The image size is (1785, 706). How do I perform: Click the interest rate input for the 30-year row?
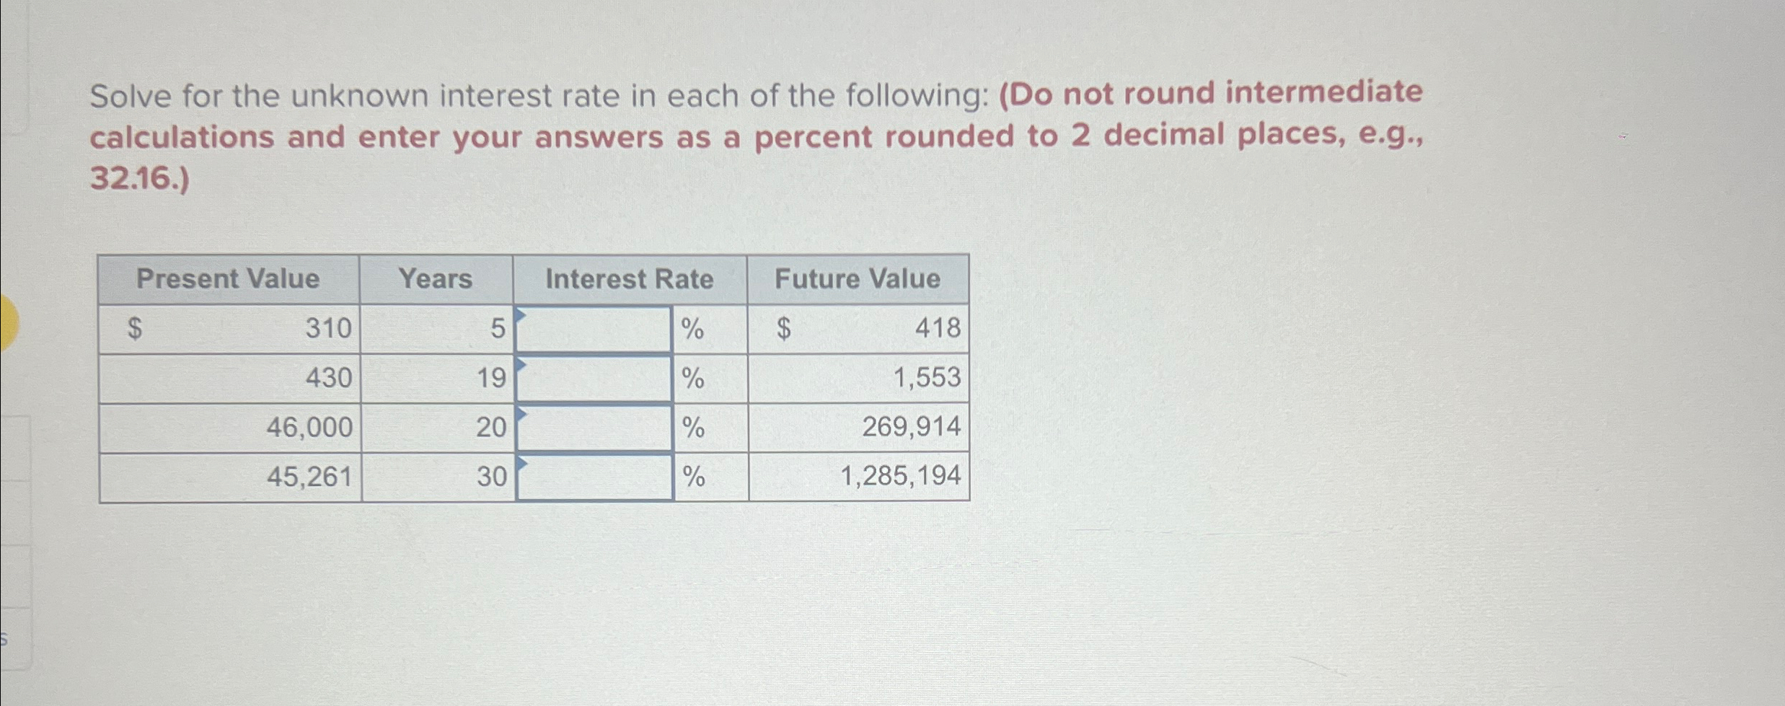(591, 477)
